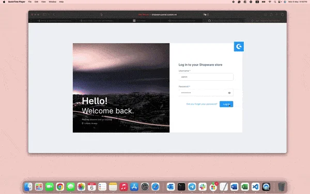Open Safari from the dock
The height and width of the screenshot is (194, 310).
tap(156, 187)
